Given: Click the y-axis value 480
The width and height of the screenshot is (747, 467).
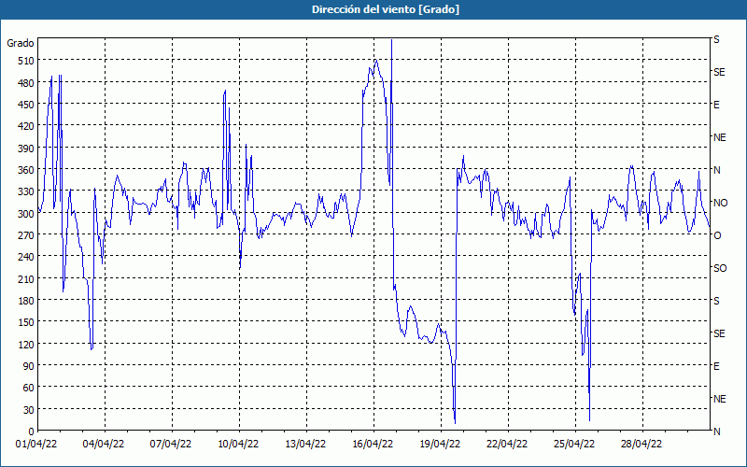Looking at the screenshot, I should pos(26,83).
